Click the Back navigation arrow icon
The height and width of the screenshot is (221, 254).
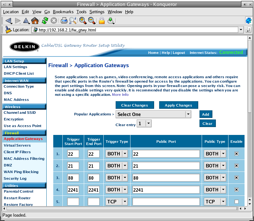coord(9,21)
